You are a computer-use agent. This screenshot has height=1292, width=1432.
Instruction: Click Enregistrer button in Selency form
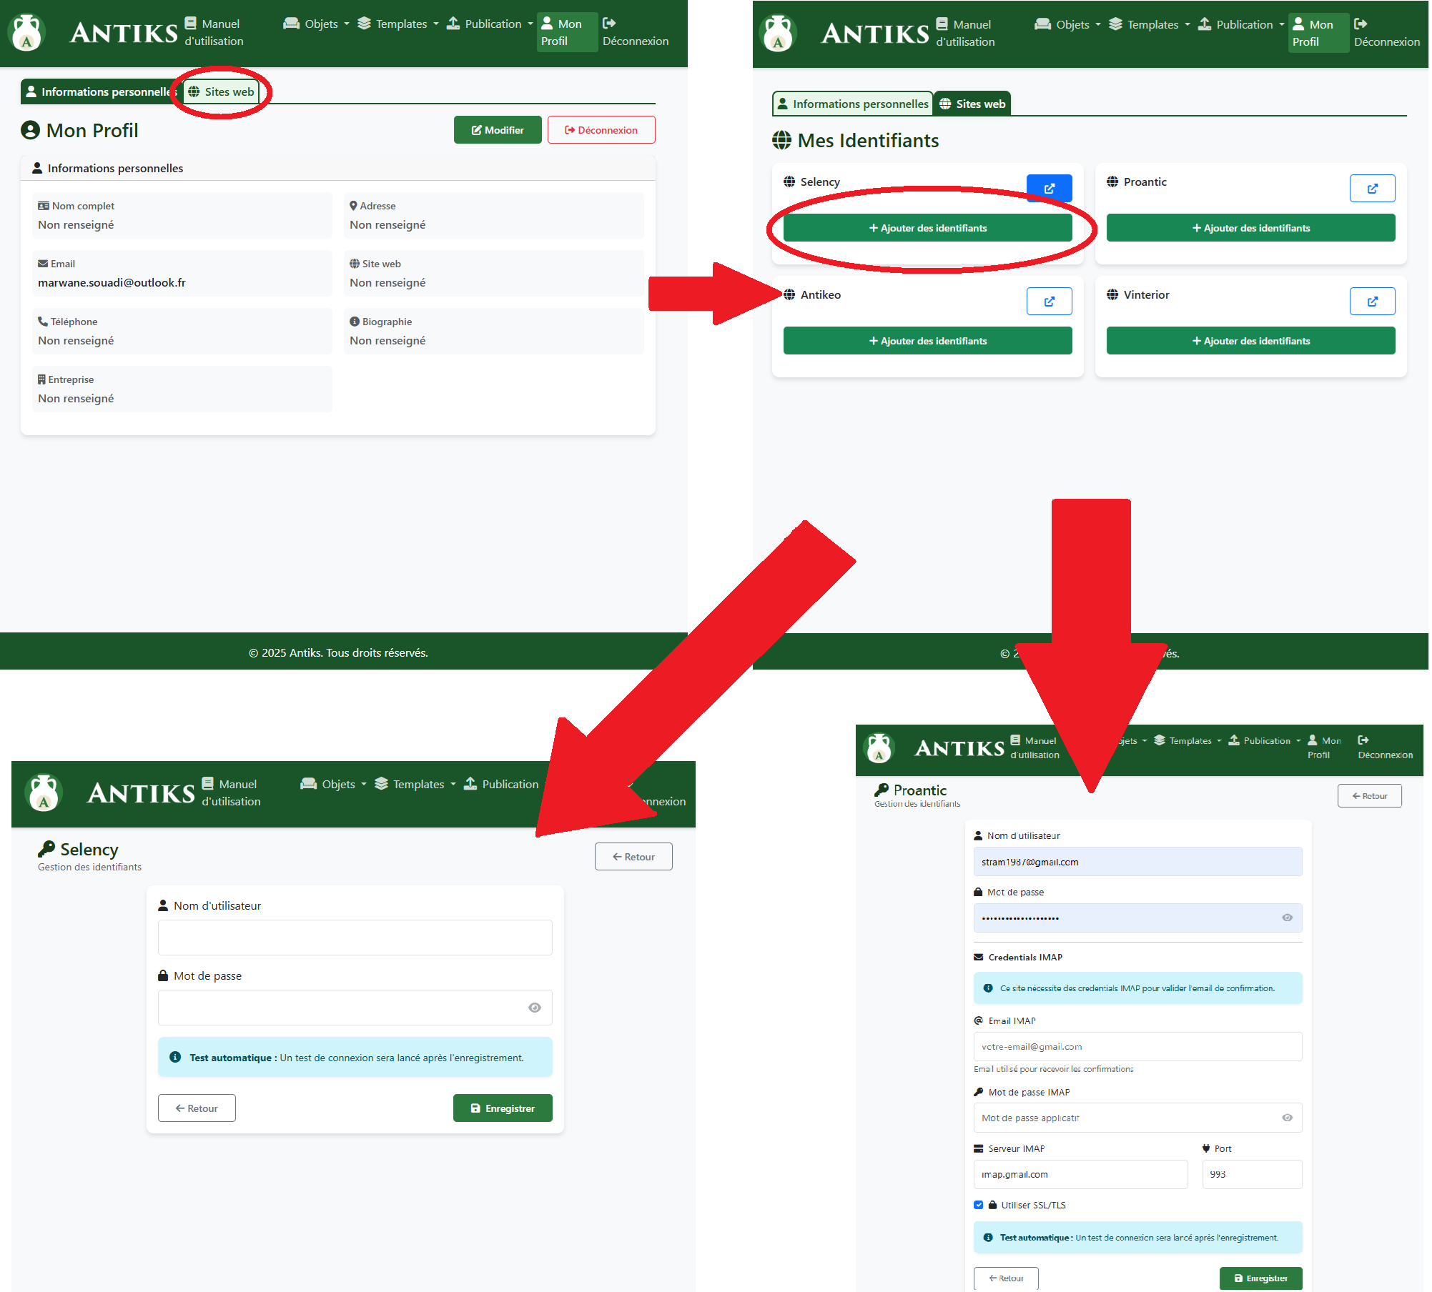pyautogui.click(x=502, y=1108)
